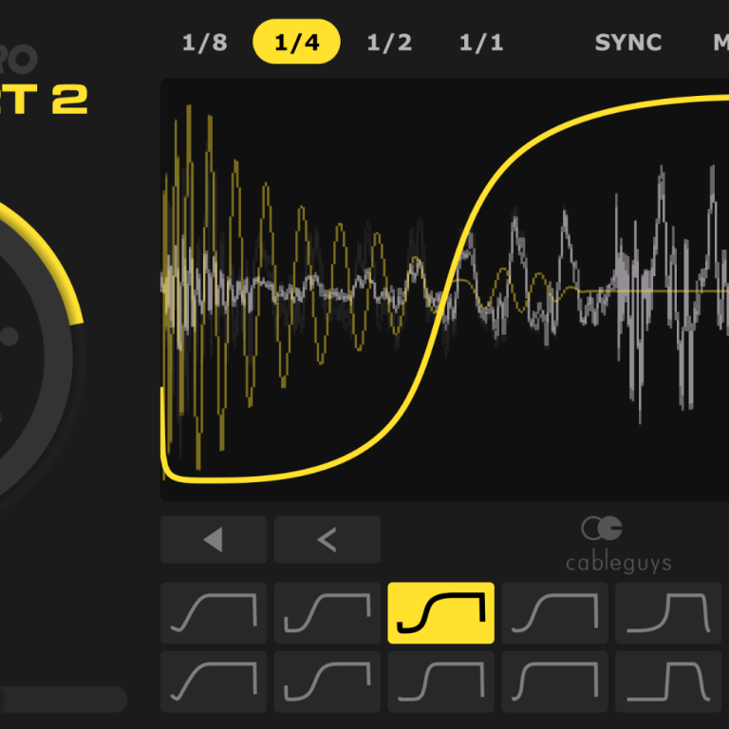Choose the second curve preset in bottom row

[x=327, y=681]
